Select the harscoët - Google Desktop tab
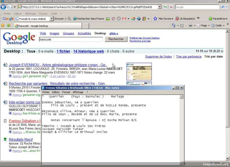 point(48,26)
